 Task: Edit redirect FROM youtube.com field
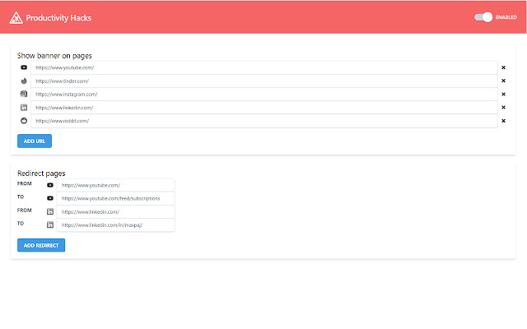(x=115, y=185)
